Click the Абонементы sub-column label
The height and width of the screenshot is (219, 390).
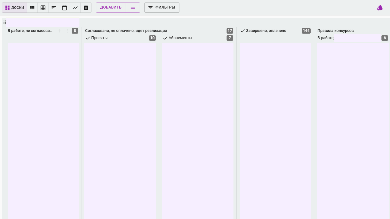click(x=180, y=38)
